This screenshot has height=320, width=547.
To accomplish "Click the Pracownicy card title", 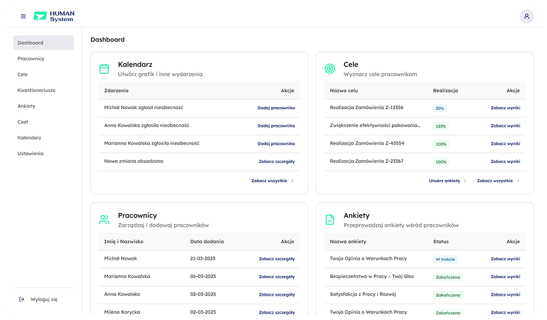I will tap(137, 216).
